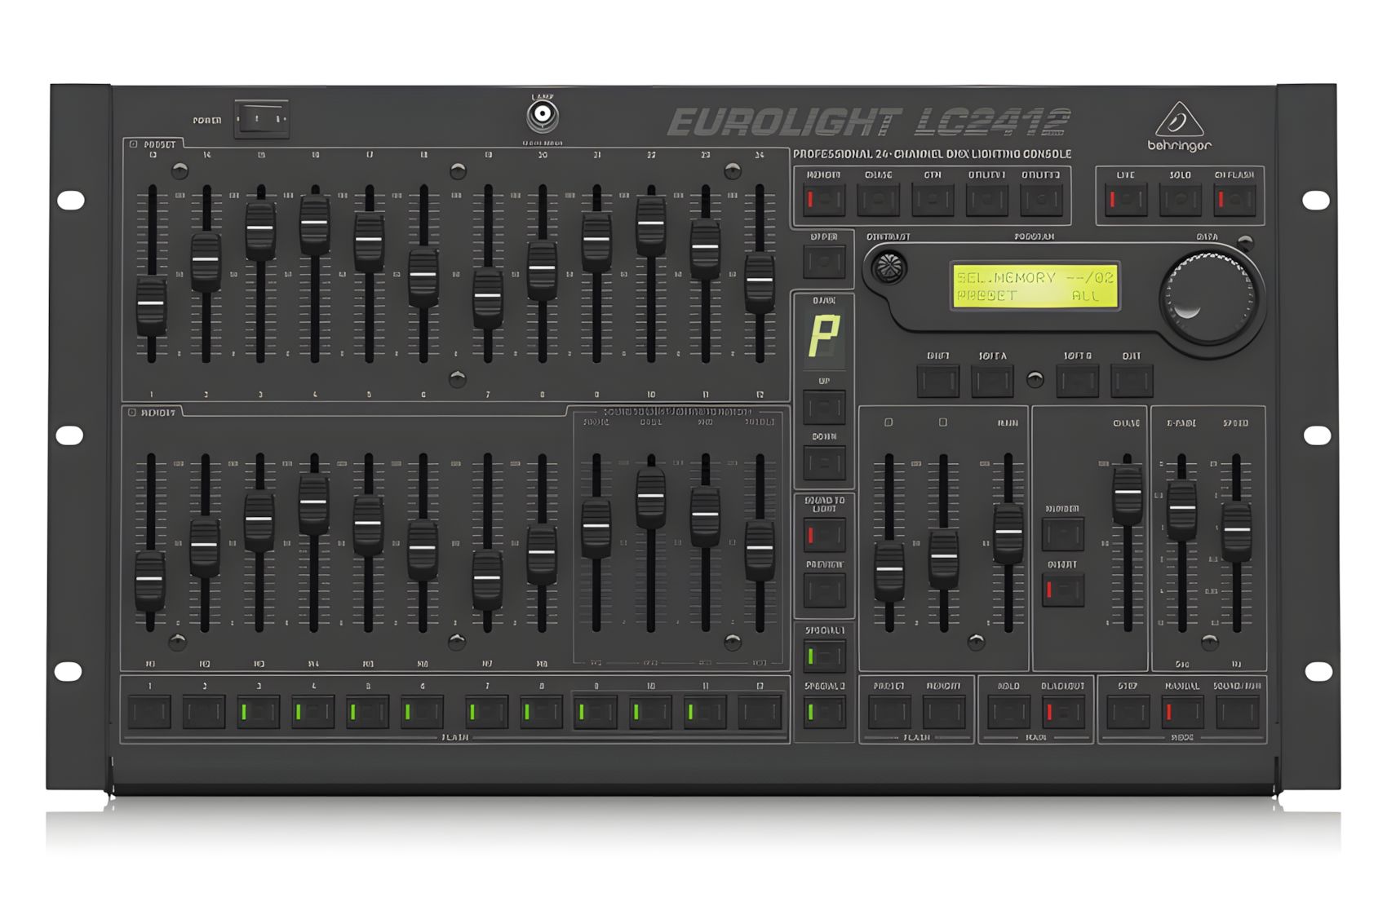Screen dimensions: 1387x897
Task: Click the yellow LCD showing SEL.MEMORY
Action: point(1035,286)
